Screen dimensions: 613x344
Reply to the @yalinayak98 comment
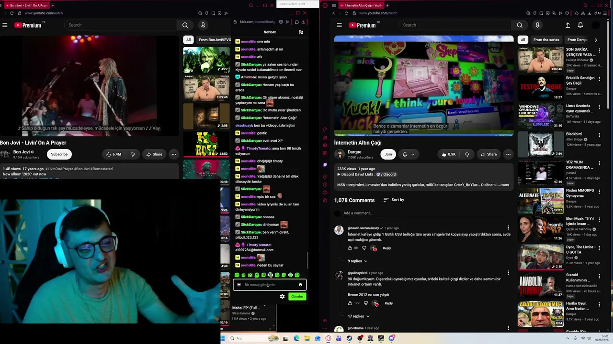[388, 303]
